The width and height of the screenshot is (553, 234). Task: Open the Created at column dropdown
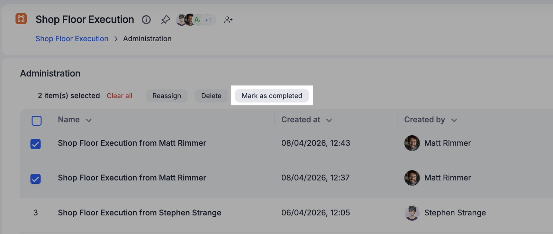(329, 120)
